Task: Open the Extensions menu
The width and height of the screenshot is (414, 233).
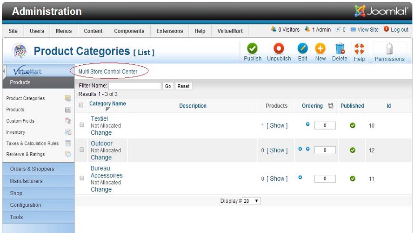Action: click(169, 31)
